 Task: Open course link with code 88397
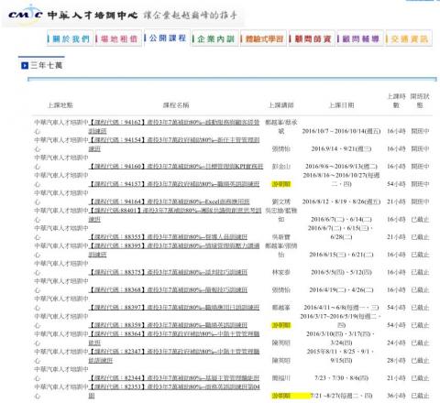[x=174, y=308]
